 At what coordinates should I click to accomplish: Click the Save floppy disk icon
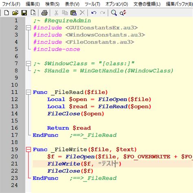tap(24, 13)
